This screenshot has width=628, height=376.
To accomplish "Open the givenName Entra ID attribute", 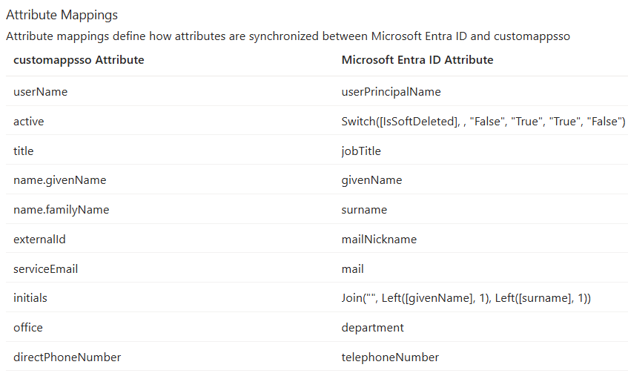I will [371, 180].
